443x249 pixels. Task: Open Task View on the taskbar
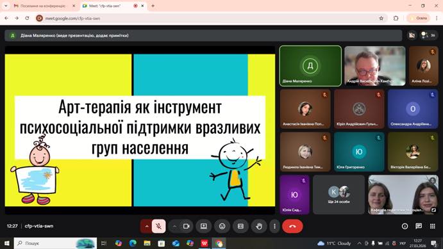[x=104, y=243]
